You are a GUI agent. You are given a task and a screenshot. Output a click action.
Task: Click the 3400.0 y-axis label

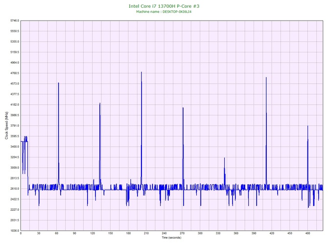click(x=15, y=147)
